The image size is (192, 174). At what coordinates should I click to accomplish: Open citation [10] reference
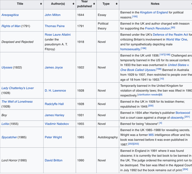162,79
